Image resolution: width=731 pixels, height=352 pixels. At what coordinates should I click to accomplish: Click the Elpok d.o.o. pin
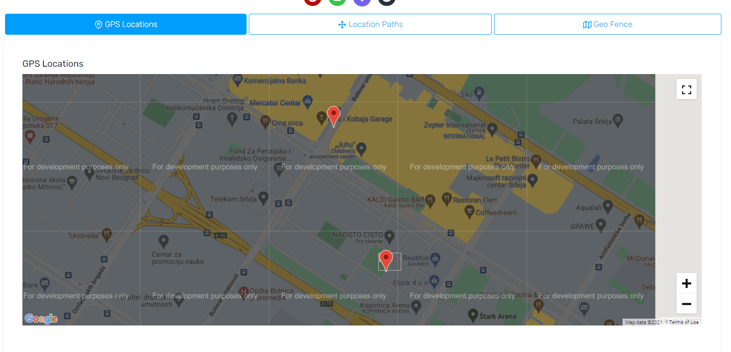coord(434,281)
